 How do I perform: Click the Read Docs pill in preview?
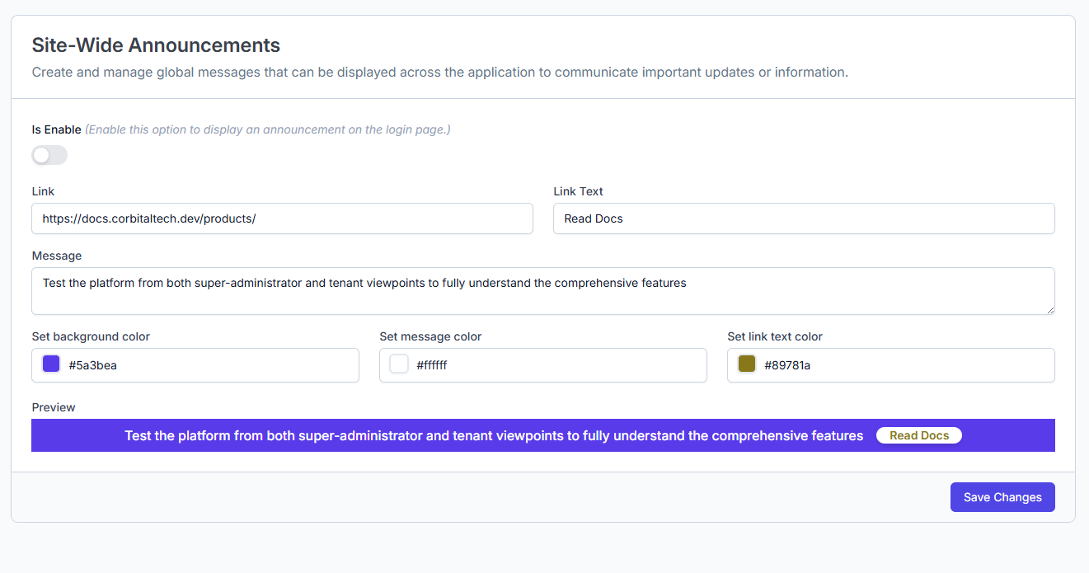coord(918,435)
